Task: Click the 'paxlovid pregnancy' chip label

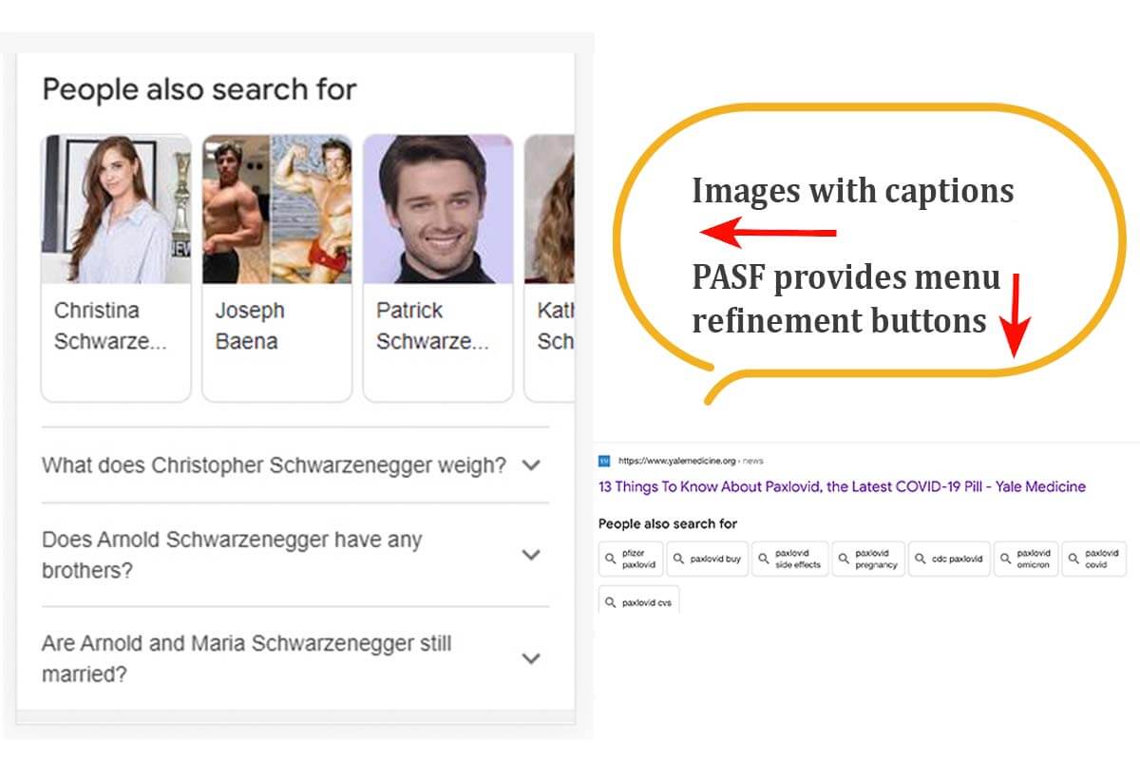Action: pos(875,559)
